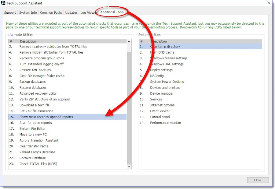Image resolution: width=275 pixels, height=189 pixels.
Task: Open the Log Viewer tab
Action: coord(89,12)
